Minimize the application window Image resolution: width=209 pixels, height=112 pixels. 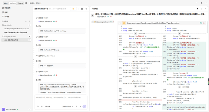tap(197, 3)
